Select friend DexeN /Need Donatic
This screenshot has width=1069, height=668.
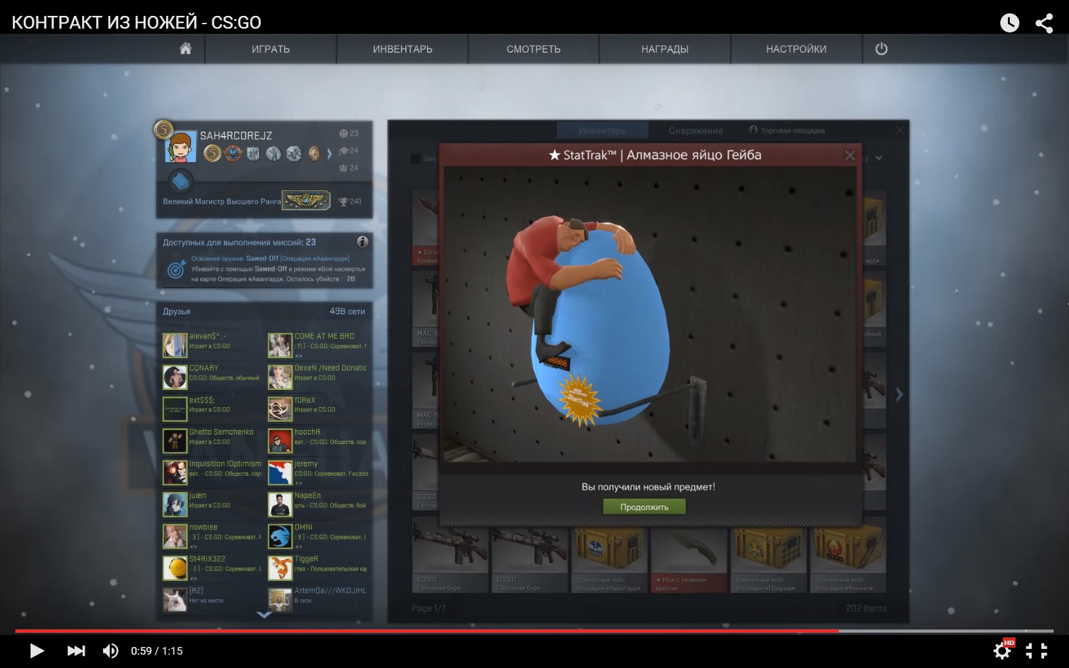click(x=318, y=377)
